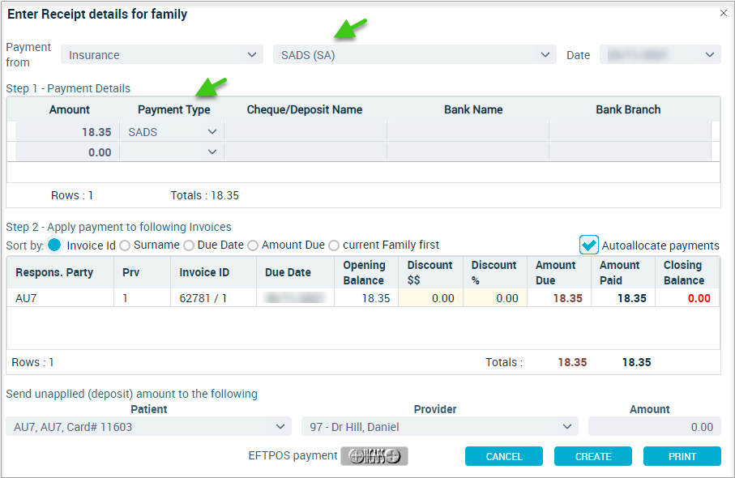Click Bank Name field in SADS row
The height and width of the screenshot is (478, 735).
coord(468,132)
